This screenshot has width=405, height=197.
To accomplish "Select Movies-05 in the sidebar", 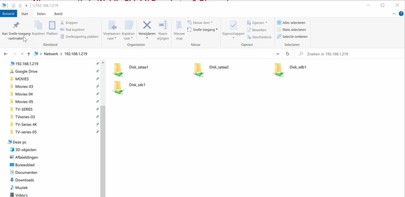I will point(24,102).
